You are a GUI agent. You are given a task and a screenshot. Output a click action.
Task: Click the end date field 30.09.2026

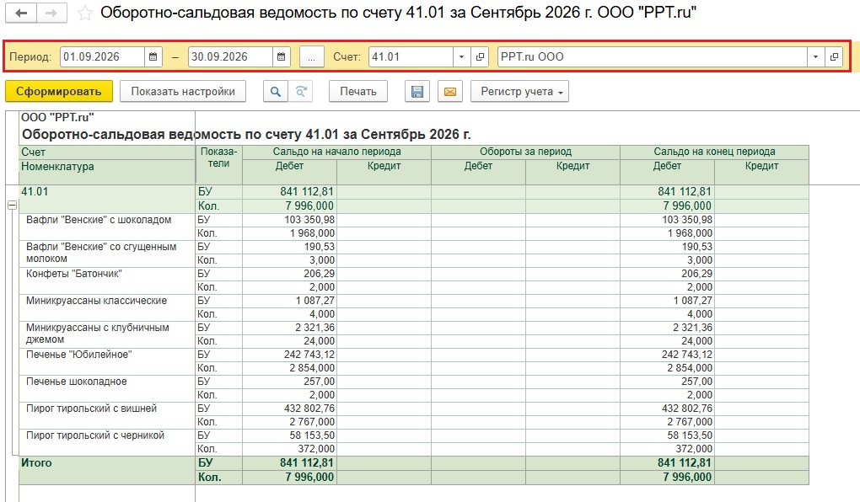(x=230, y=56)
